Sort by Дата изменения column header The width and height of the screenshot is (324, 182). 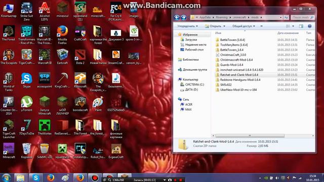(x=288, y=33)
